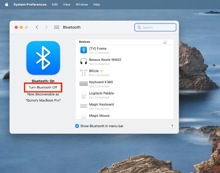This screenshot has height=173, width=220.
Task: Click the magnifying glass search icon
Action: tap(139, 27)
